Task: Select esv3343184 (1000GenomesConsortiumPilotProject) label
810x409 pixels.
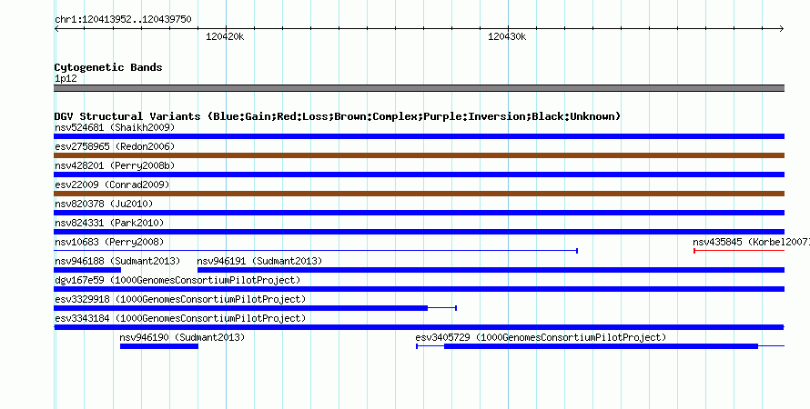Action: (x=180, y=318)
